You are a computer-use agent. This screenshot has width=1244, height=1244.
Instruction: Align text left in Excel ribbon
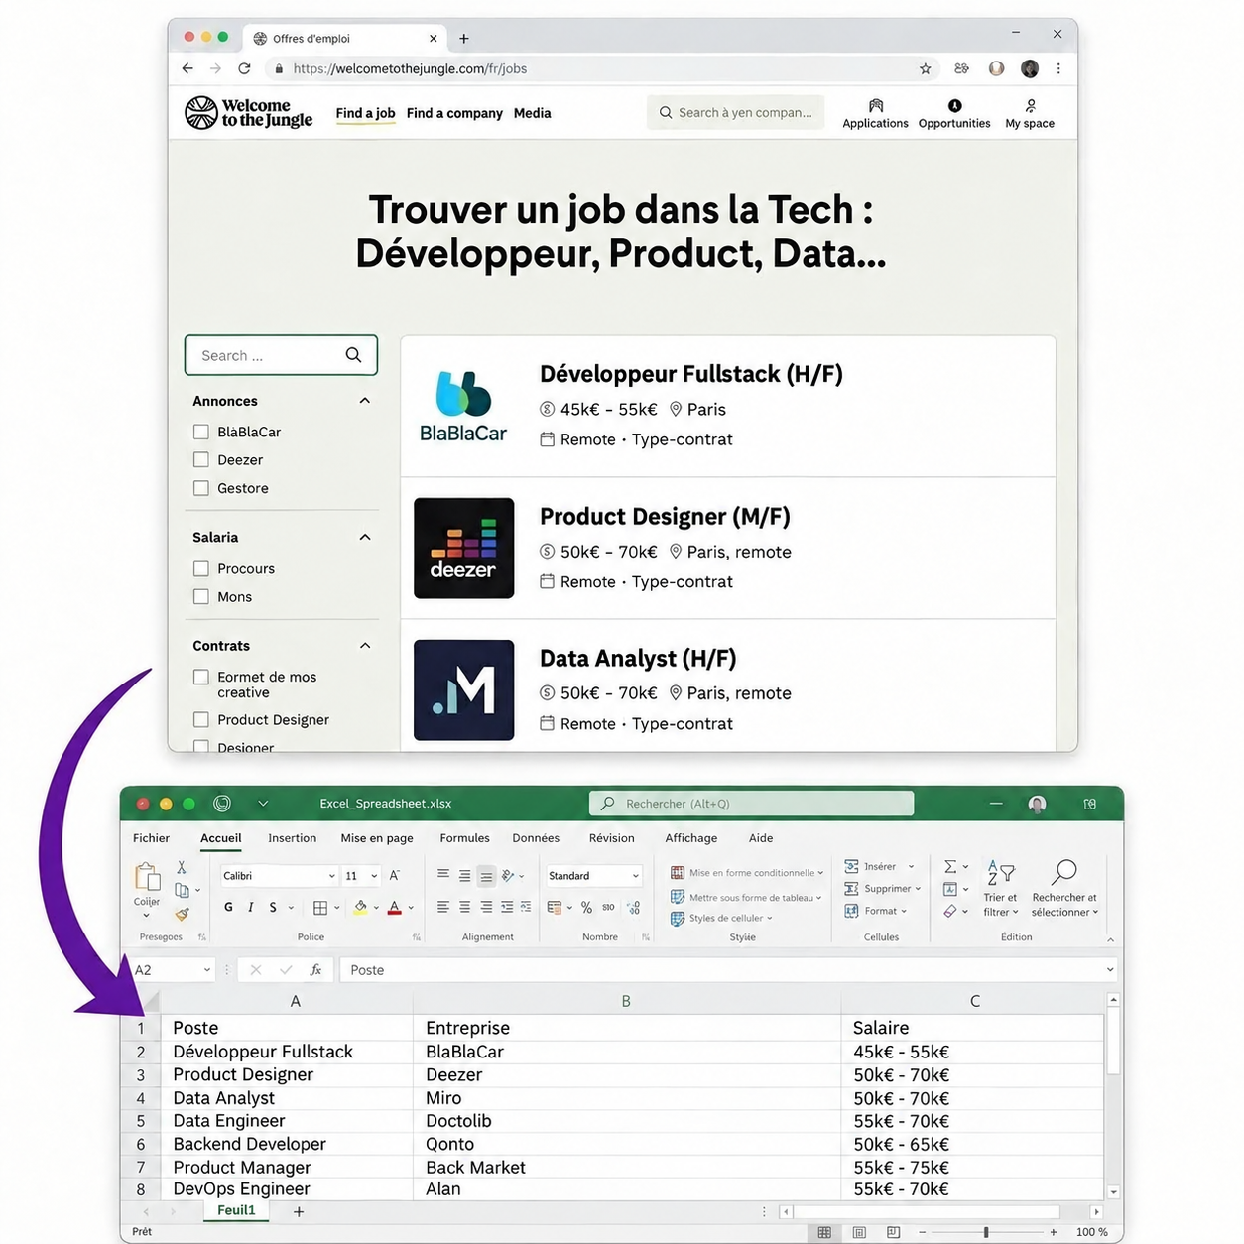pos(443,907)
